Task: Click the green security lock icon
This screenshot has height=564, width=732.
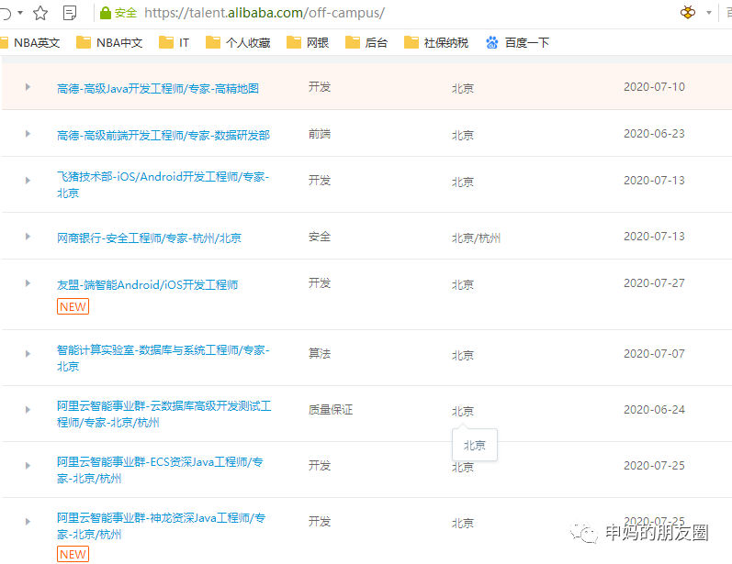Action: tap(106, 13)
